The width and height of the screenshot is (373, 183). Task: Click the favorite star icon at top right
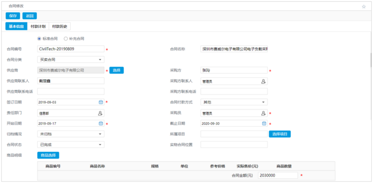point(364,6)
